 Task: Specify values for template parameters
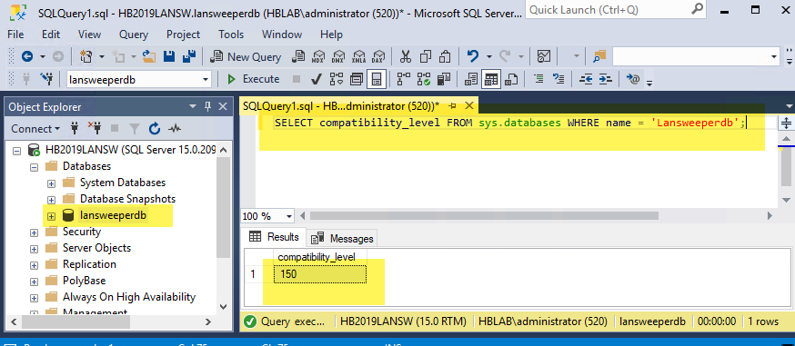(633, 79)
